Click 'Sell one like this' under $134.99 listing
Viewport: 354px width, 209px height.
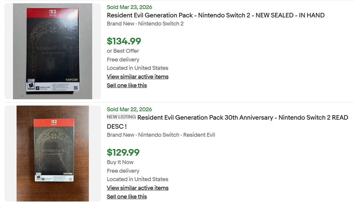pos(127,85)
